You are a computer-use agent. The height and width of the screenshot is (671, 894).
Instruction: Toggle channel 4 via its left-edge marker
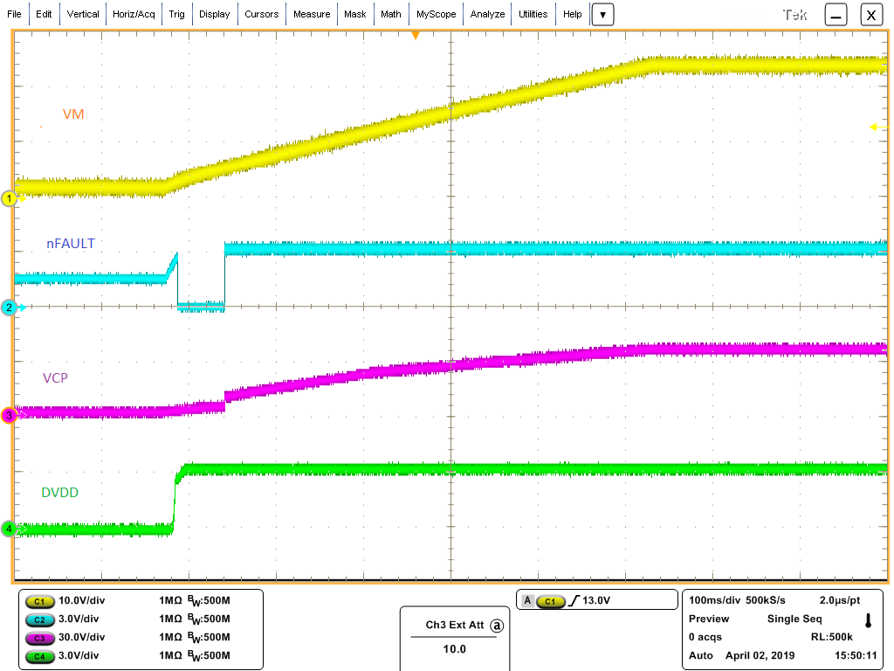8,528
